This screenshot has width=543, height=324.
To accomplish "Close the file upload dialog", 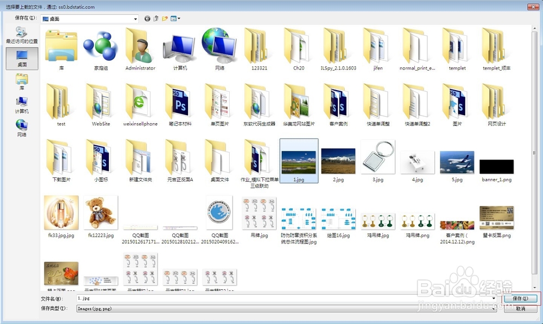I will (533, 7).
